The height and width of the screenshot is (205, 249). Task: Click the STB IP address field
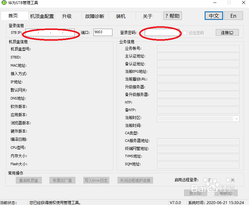click(x=50, y=33)
